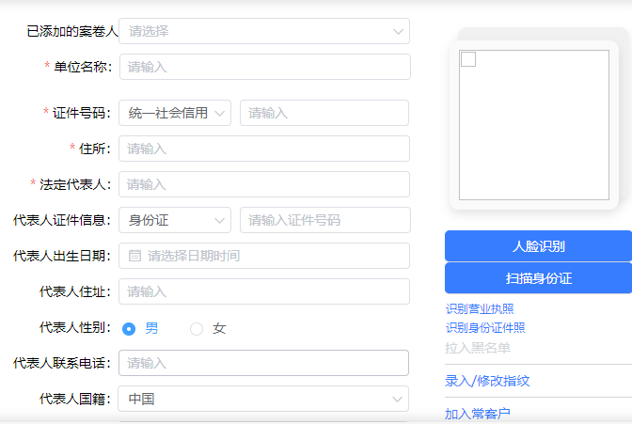This screenshot has height=424, width=632.
Task: Focus the 代表人联系电话 input field
Action: tap(263, 363)
